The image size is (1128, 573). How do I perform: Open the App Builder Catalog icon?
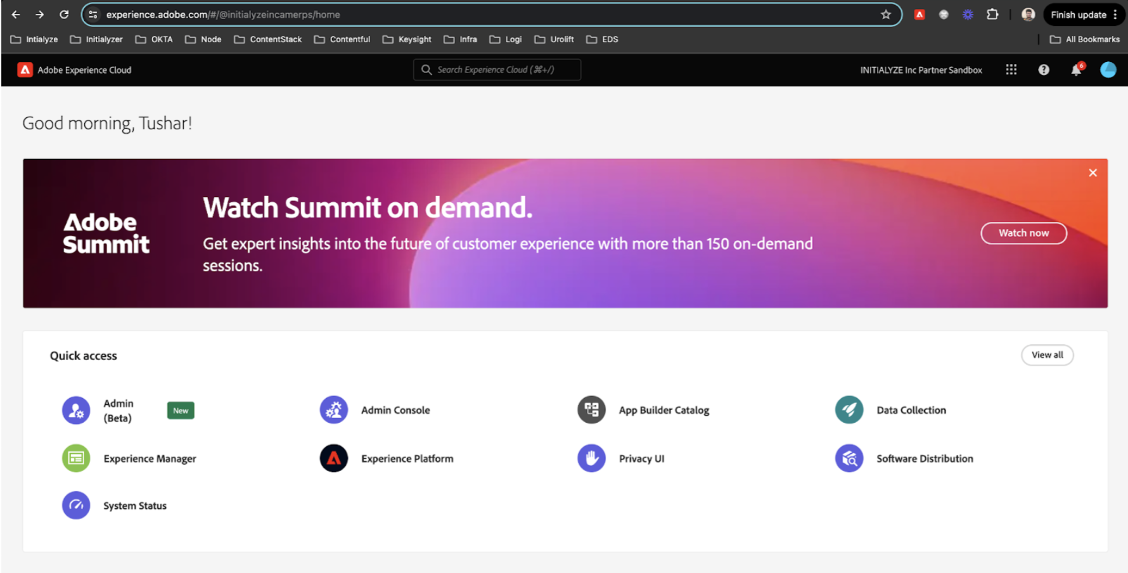click(591, 410)
